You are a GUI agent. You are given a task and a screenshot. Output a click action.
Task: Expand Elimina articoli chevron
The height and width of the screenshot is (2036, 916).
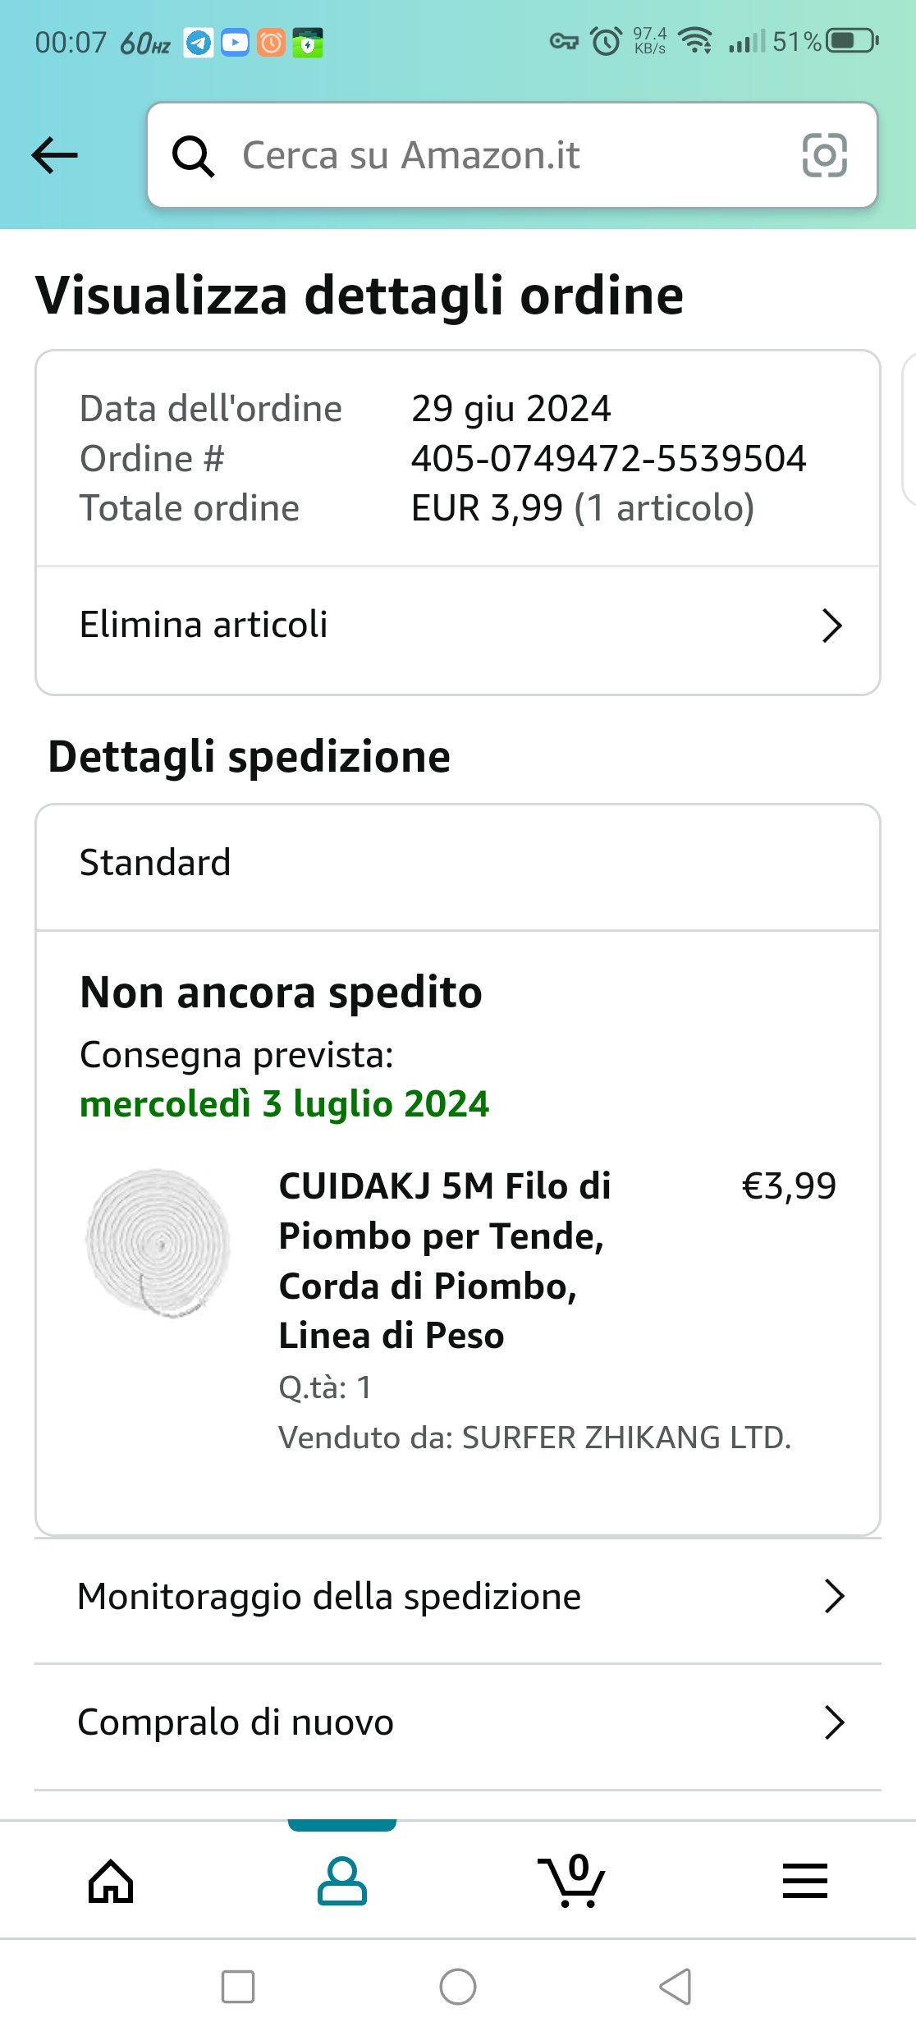click(832, 626)
